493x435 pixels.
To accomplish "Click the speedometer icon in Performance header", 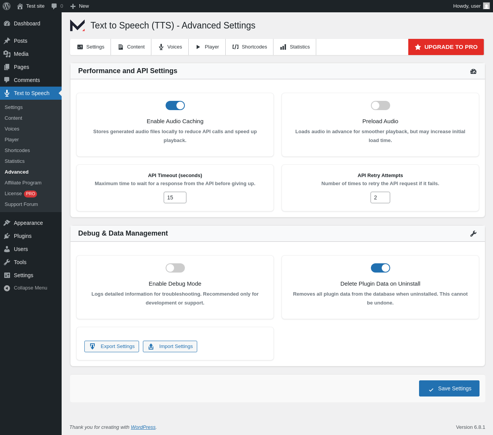I will point(473,71).
